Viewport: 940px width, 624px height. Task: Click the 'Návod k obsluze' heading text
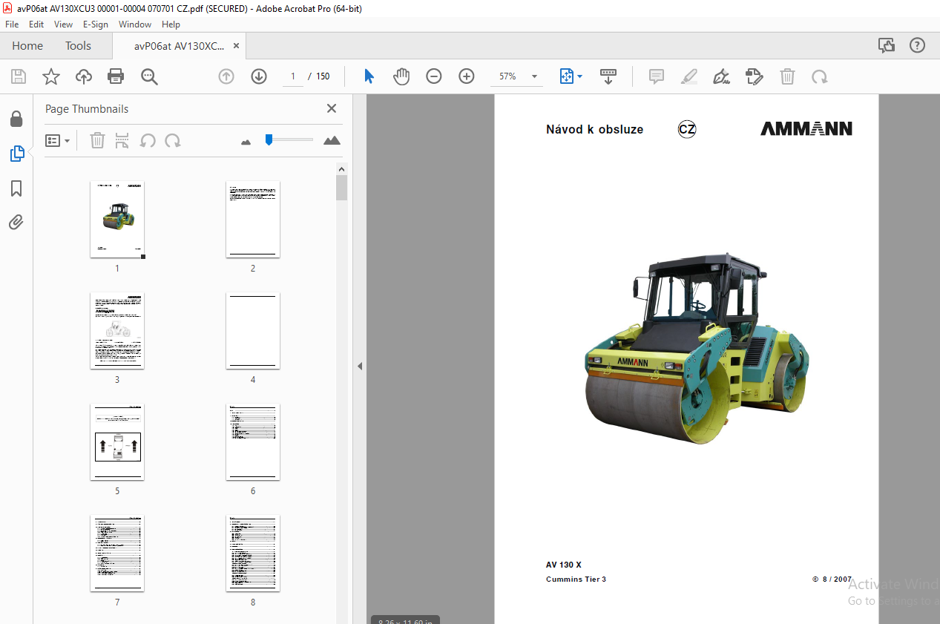(594, 129)
